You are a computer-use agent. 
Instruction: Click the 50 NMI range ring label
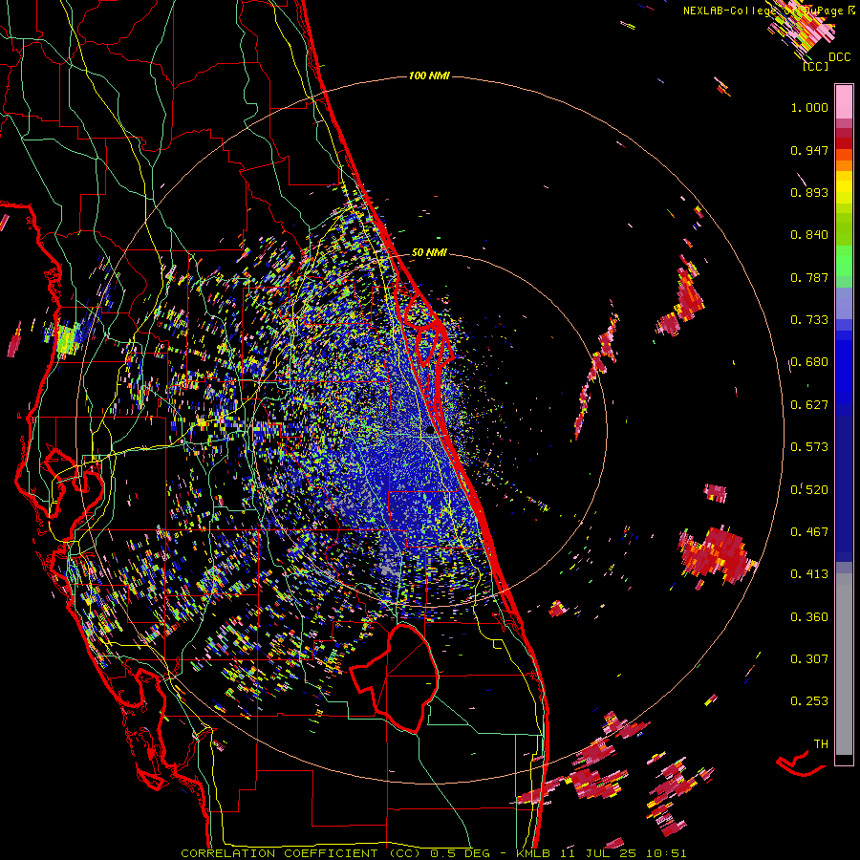tap(429, 253)
